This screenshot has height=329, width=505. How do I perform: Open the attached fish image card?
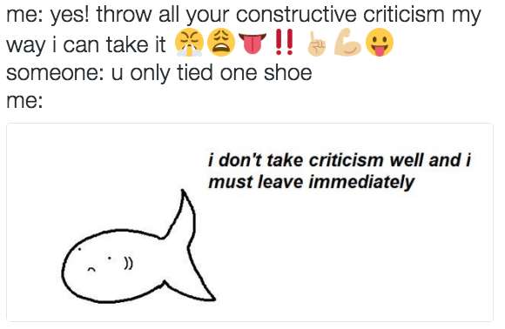tap(250, 222)
